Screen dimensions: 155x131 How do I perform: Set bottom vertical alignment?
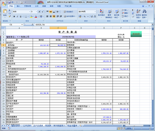tap(54, 12)
